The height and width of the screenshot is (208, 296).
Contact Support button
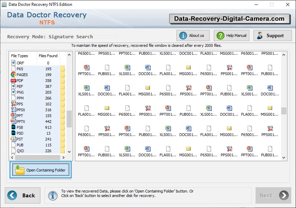point(273,35)
